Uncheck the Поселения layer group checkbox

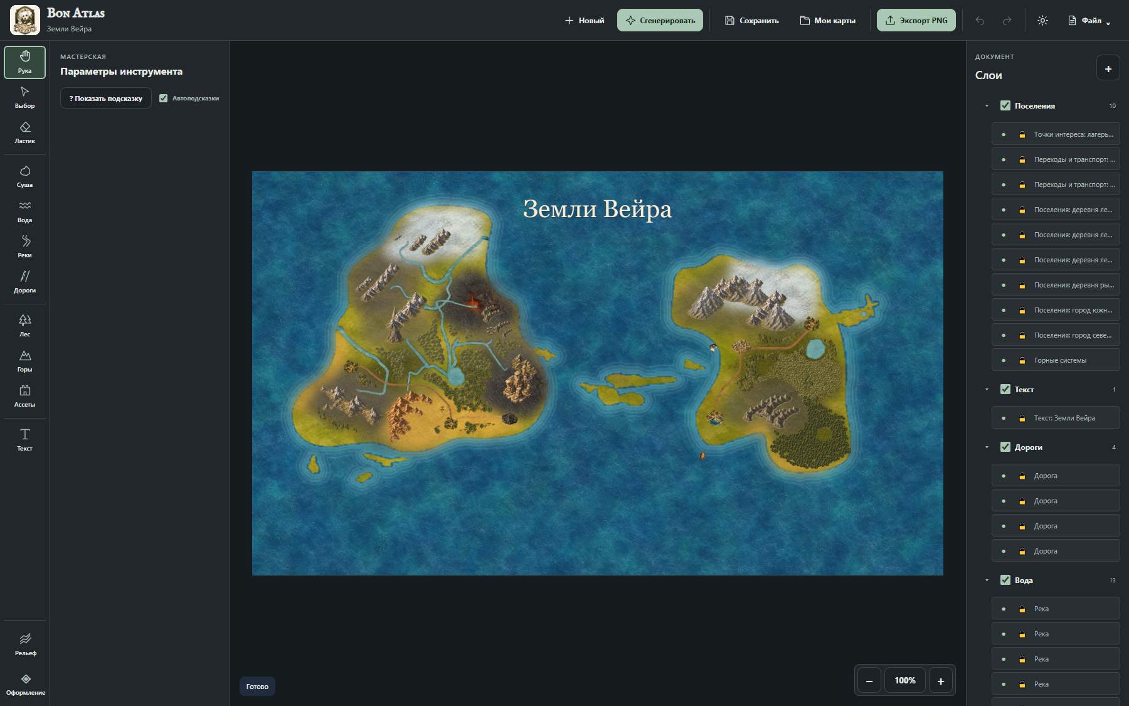[1005, 105]
